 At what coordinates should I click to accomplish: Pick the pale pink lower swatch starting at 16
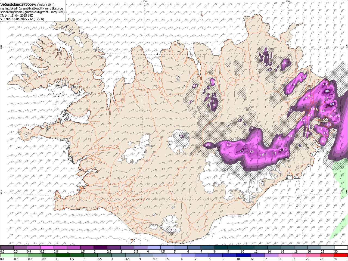pyautogui.click(x=285, y=255)
